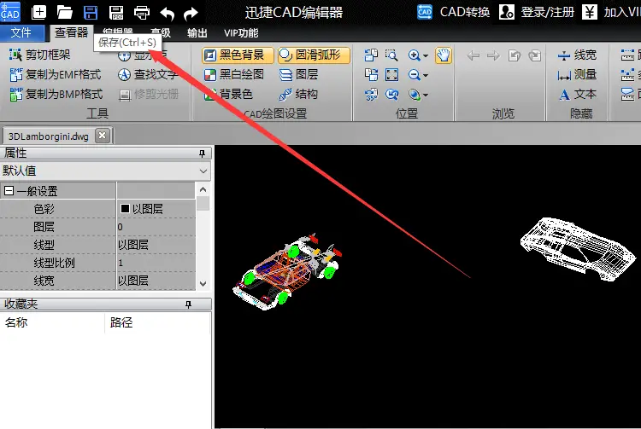Click the zoom in magnifier

tap(414, 55)
